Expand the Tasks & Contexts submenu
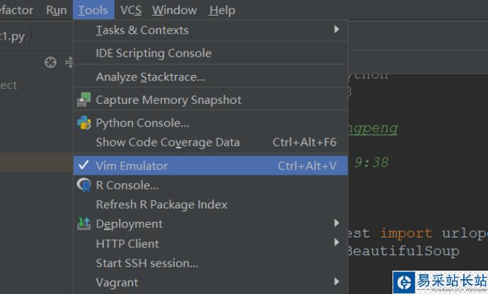 (337, 30)
